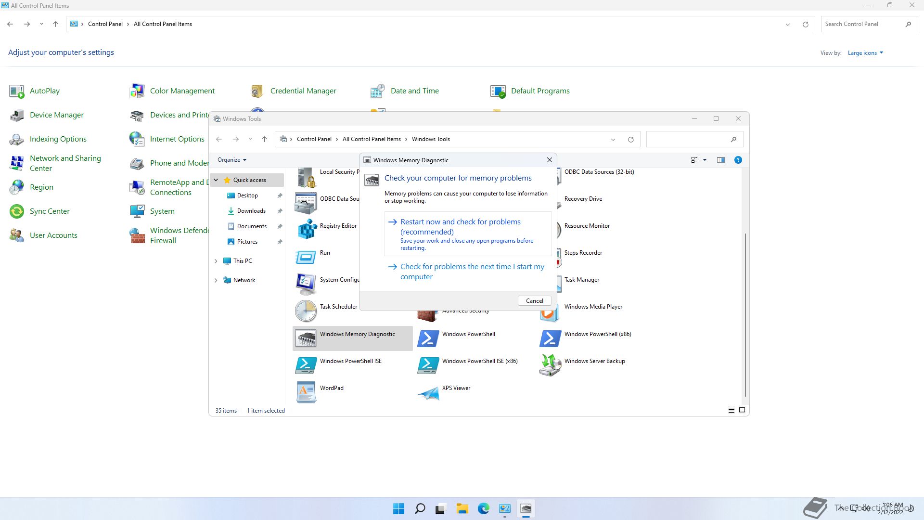Open View by Large icons dropdown
Image resolution: width=924 pixels, height=520 pixels.
coord(865,53)
